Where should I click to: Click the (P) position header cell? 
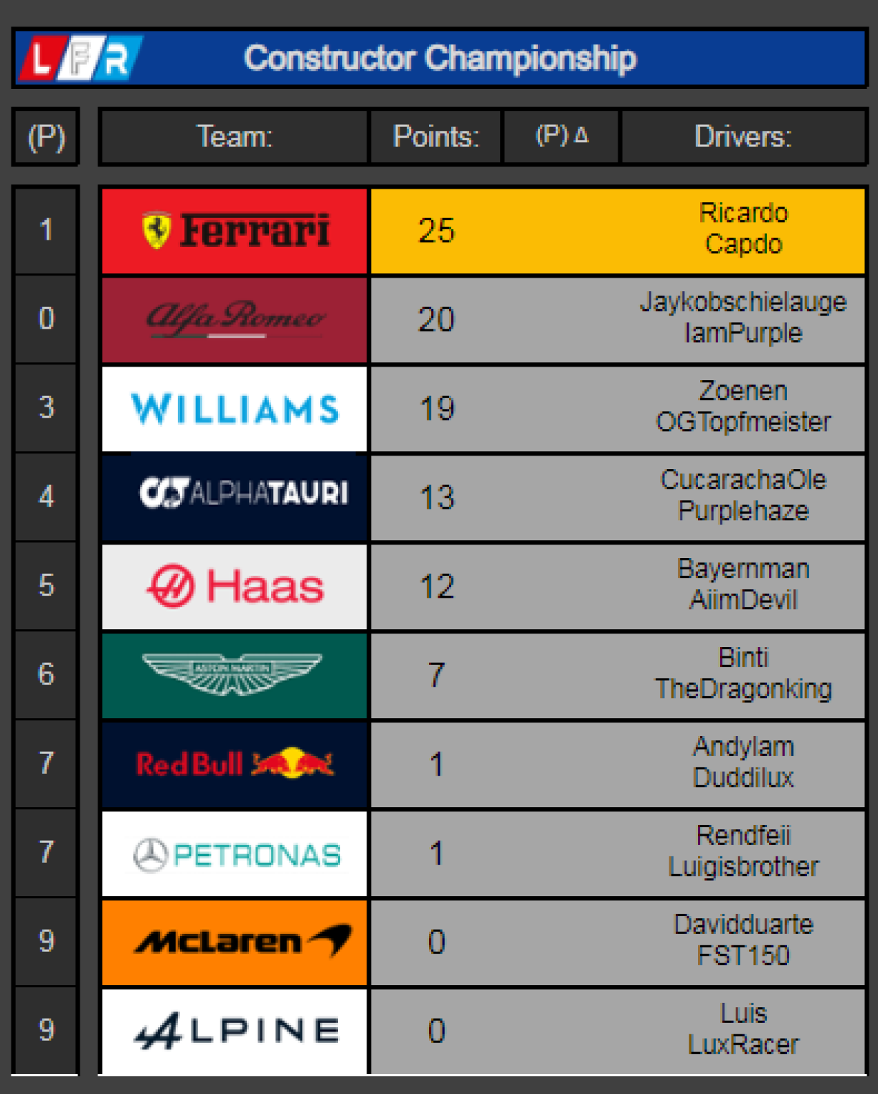[x=46, y=136]
